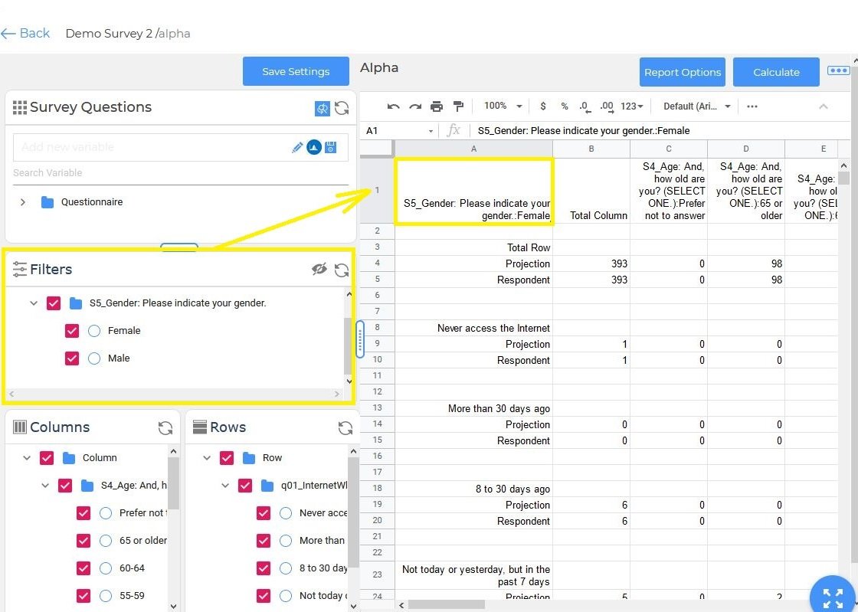858x612 pixels.
Task: Apply currency format with the $ icon
Action: 543,106
